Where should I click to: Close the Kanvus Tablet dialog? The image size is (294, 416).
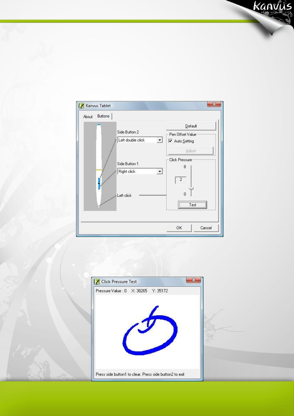(214, 104)
